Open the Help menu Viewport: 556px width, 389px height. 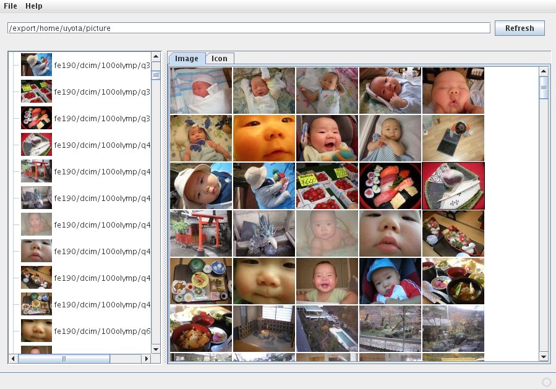(34, 6)
